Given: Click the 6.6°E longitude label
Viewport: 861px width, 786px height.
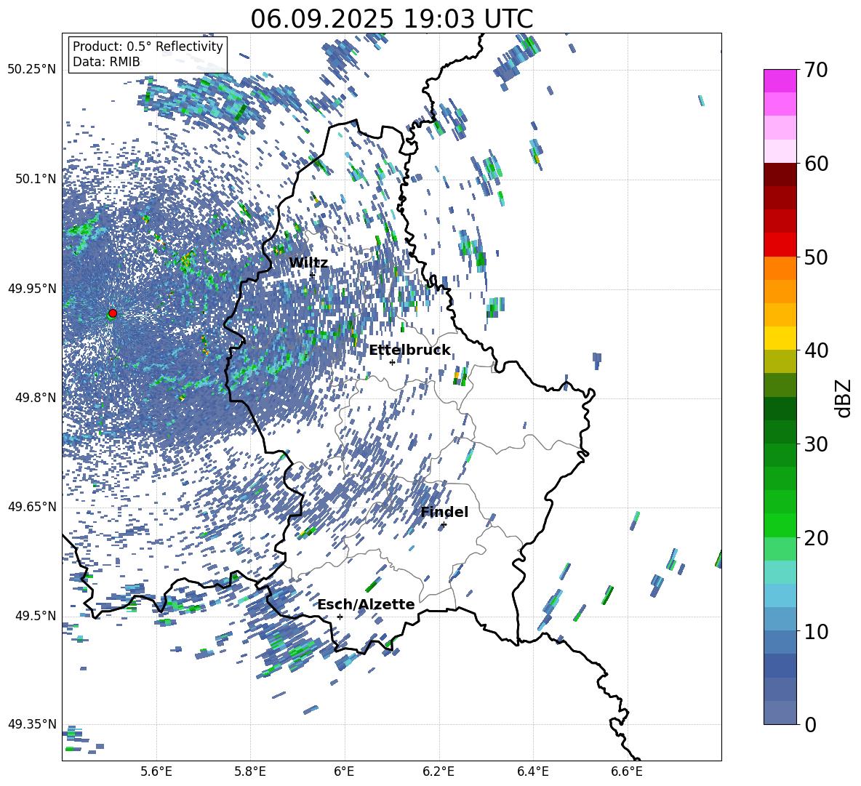Looking at the screenshot, I should (627, 771).
